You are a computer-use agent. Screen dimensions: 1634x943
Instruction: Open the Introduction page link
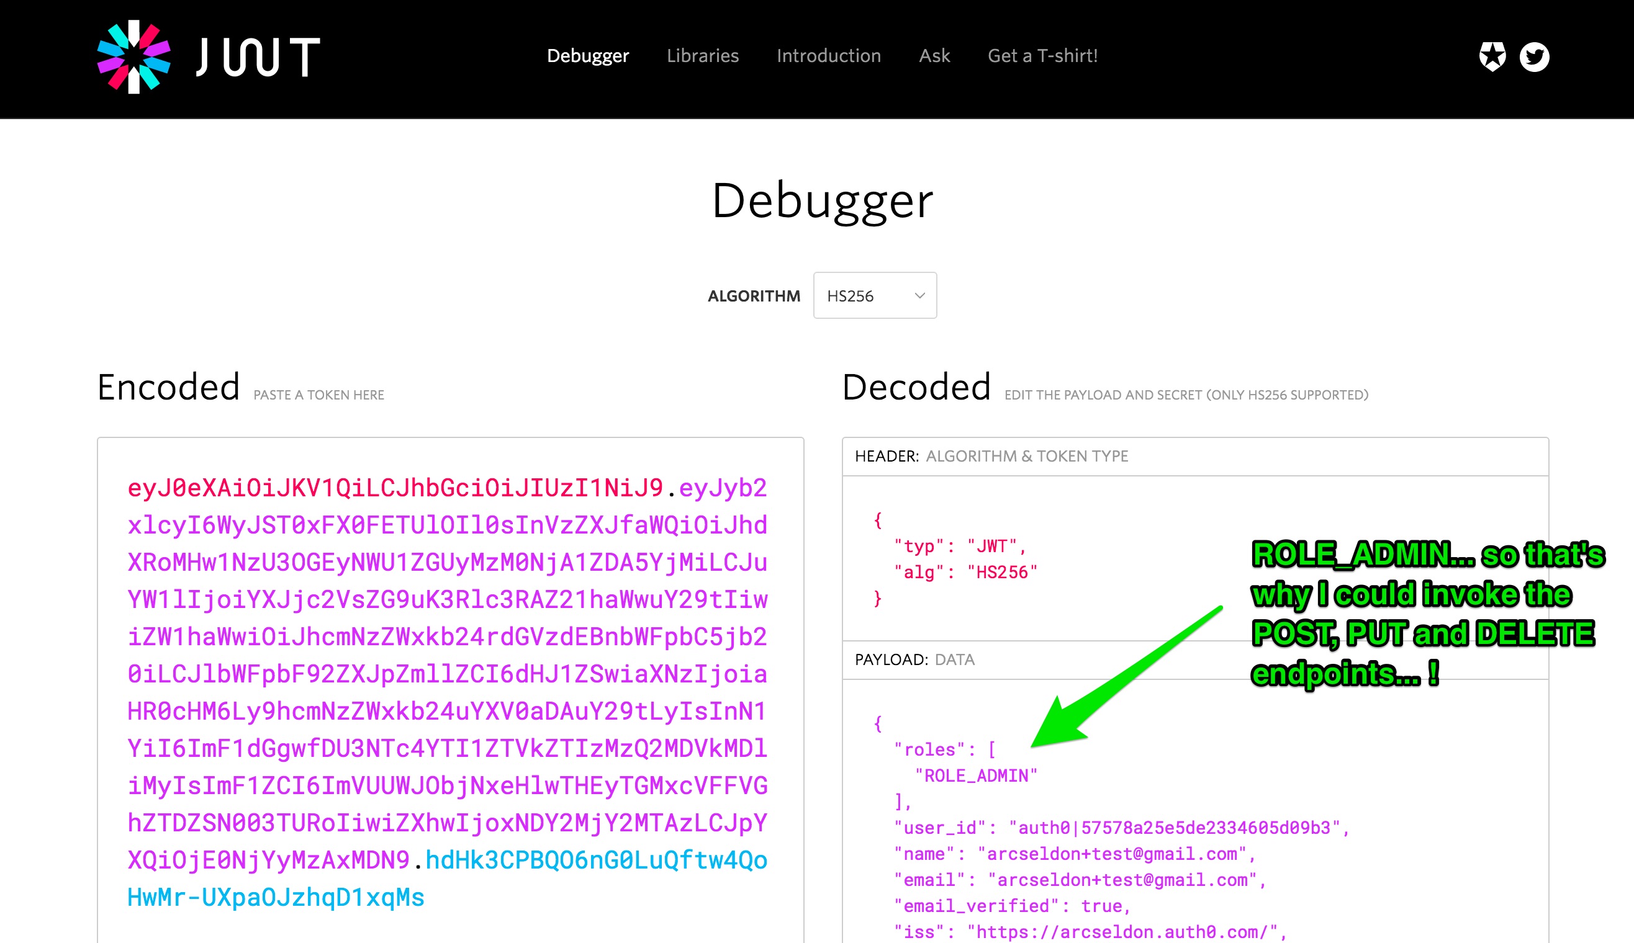point(828,56)
